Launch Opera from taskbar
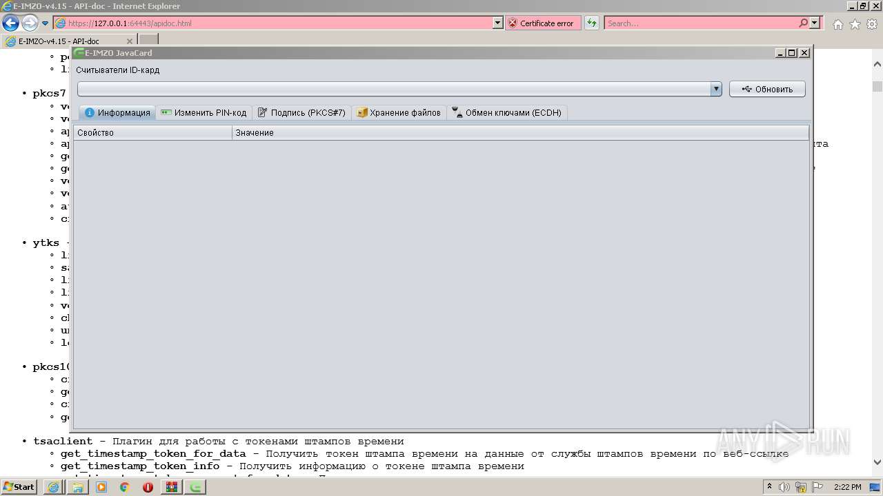This screenshot has height=496, width=883. [148, 487]
